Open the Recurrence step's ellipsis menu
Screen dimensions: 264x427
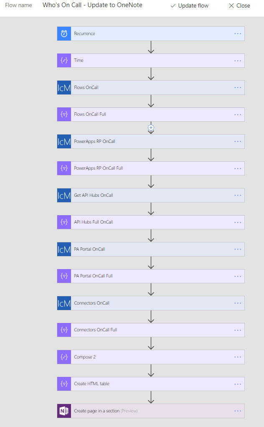[238, 34]
